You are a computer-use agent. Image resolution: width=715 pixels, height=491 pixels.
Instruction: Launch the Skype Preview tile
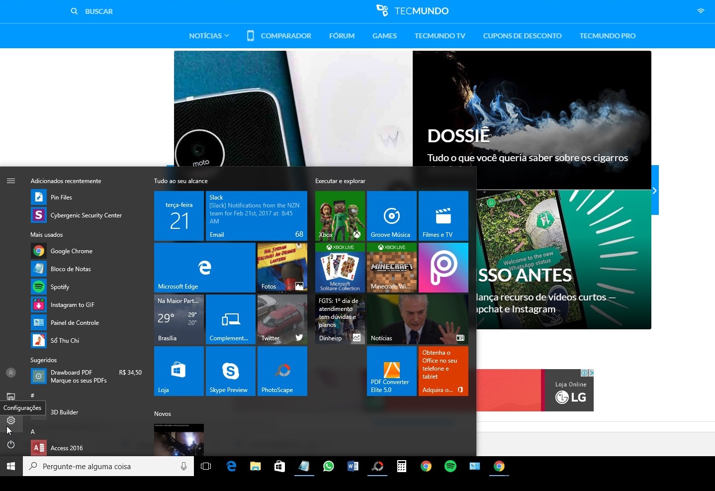click(231, 371)
